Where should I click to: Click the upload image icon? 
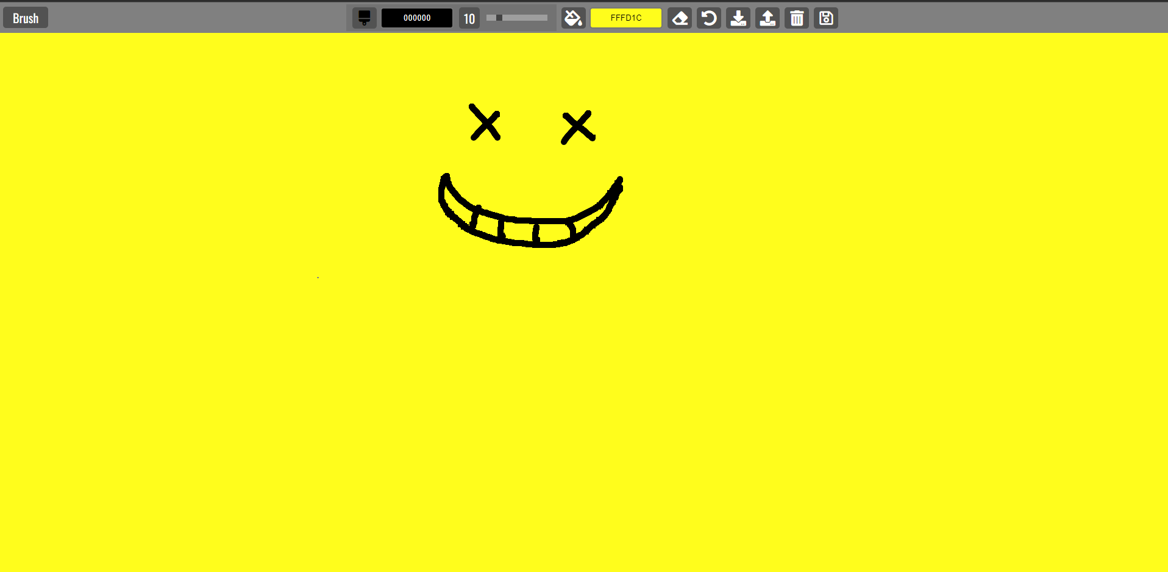click(767, 18)
